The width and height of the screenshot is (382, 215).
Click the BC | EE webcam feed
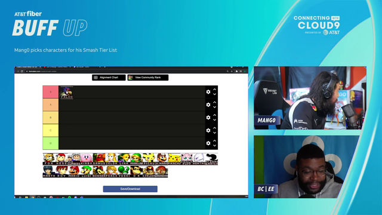click(306, 167)
